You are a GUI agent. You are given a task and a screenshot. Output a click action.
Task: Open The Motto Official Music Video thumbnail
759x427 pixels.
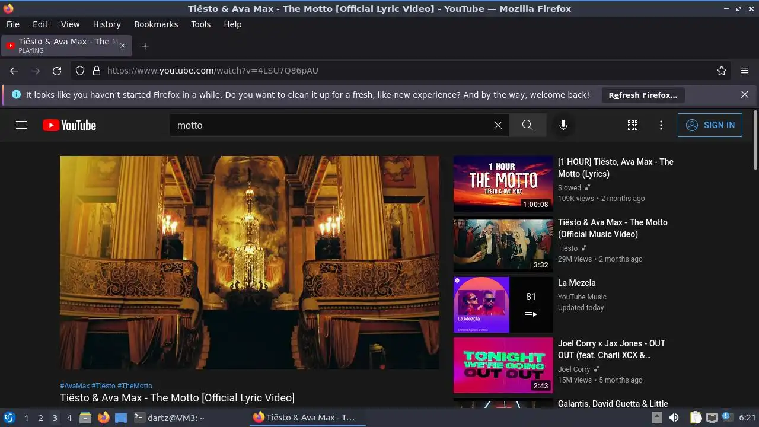(x=503, y=244)
